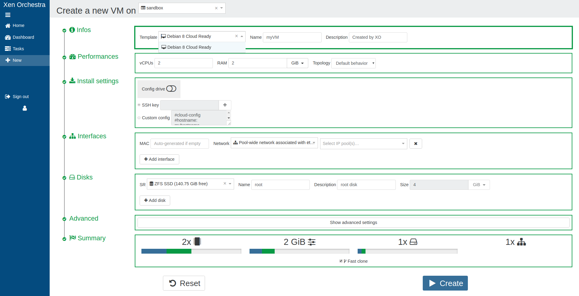Viewport: 579px width, 296px height.
Task: Open the RAM unit GiB dropdown
Action: tap(297, 63)
